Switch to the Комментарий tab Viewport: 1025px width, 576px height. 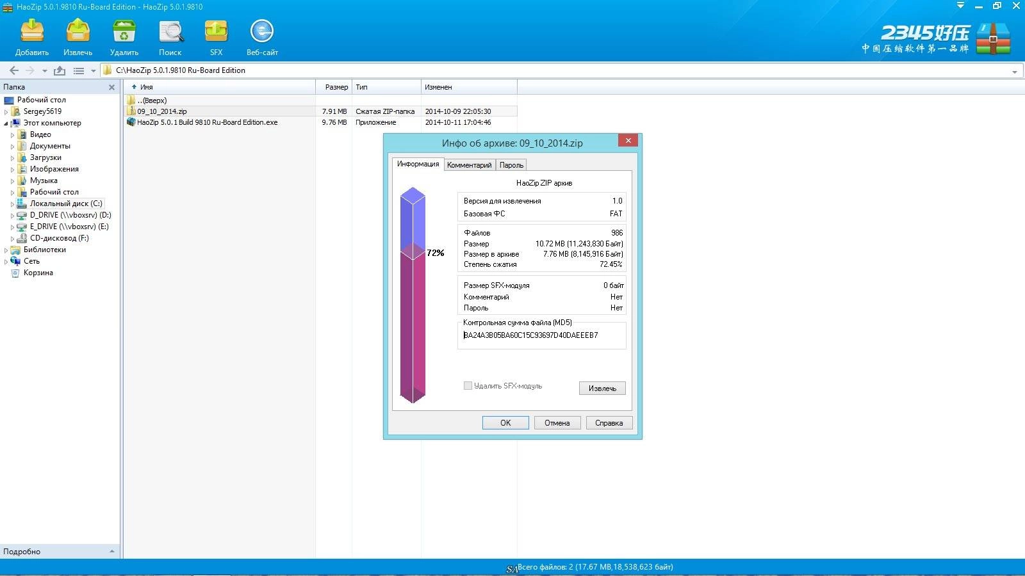(469, 165)
